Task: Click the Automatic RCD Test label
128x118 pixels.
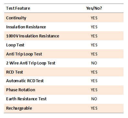Action: pyautogui.click(x=25, y=81)
